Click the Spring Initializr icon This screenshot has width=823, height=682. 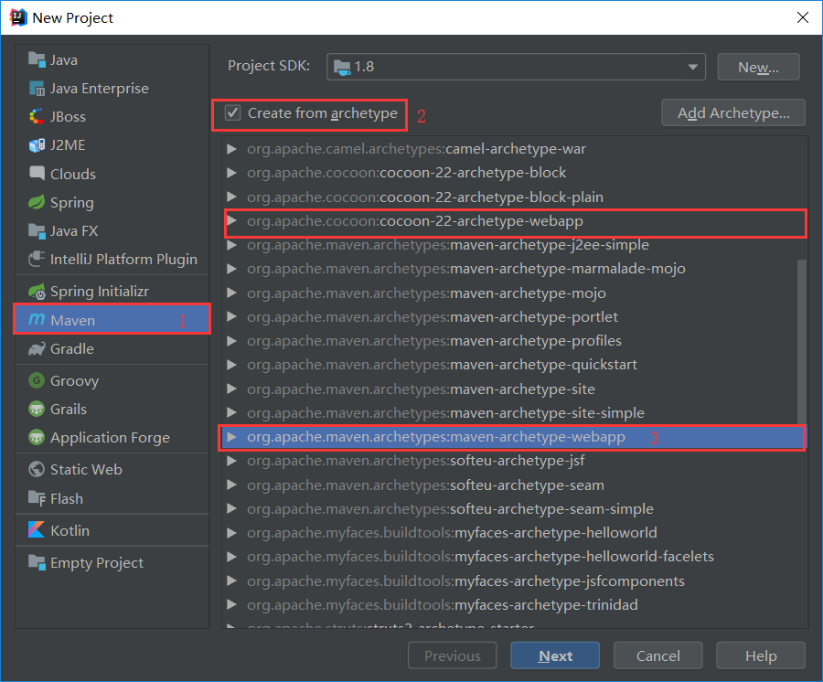tap(37, 291)
